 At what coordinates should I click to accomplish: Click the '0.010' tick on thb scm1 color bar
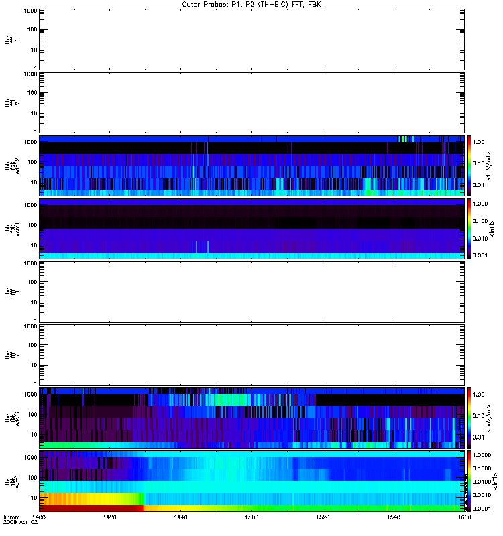[480, 239]
